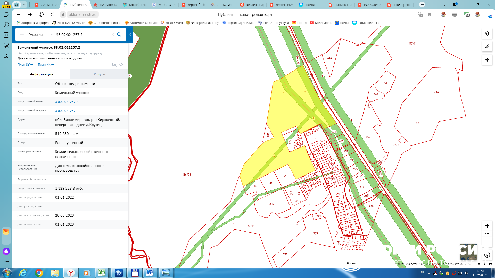Switch to the НАТАША tab
Viewport: 495px width, 278px height.
(x=105, y=5)
